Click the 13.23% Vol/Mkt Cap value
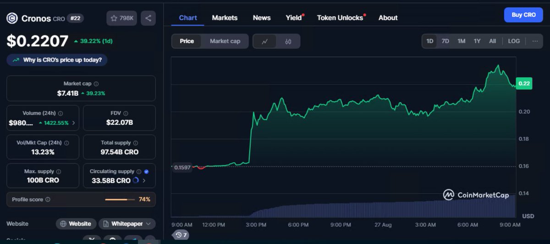Screen dimensions: 550x244 [42, 152]
